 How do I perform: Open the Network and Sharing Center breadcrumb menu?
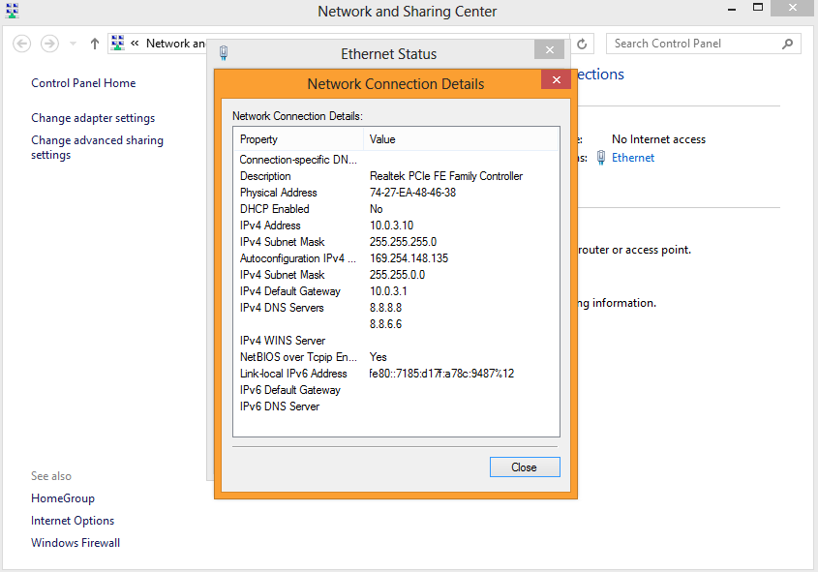pos(177,44)
